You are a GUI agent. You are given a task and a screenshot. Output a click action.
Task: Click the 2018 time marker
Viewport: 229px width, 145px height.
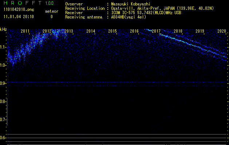tap(178, 31)
